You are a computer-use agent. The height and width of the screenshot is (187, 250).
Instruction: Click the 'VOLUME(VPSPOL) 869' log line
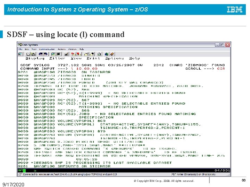(x=62, y=121)
